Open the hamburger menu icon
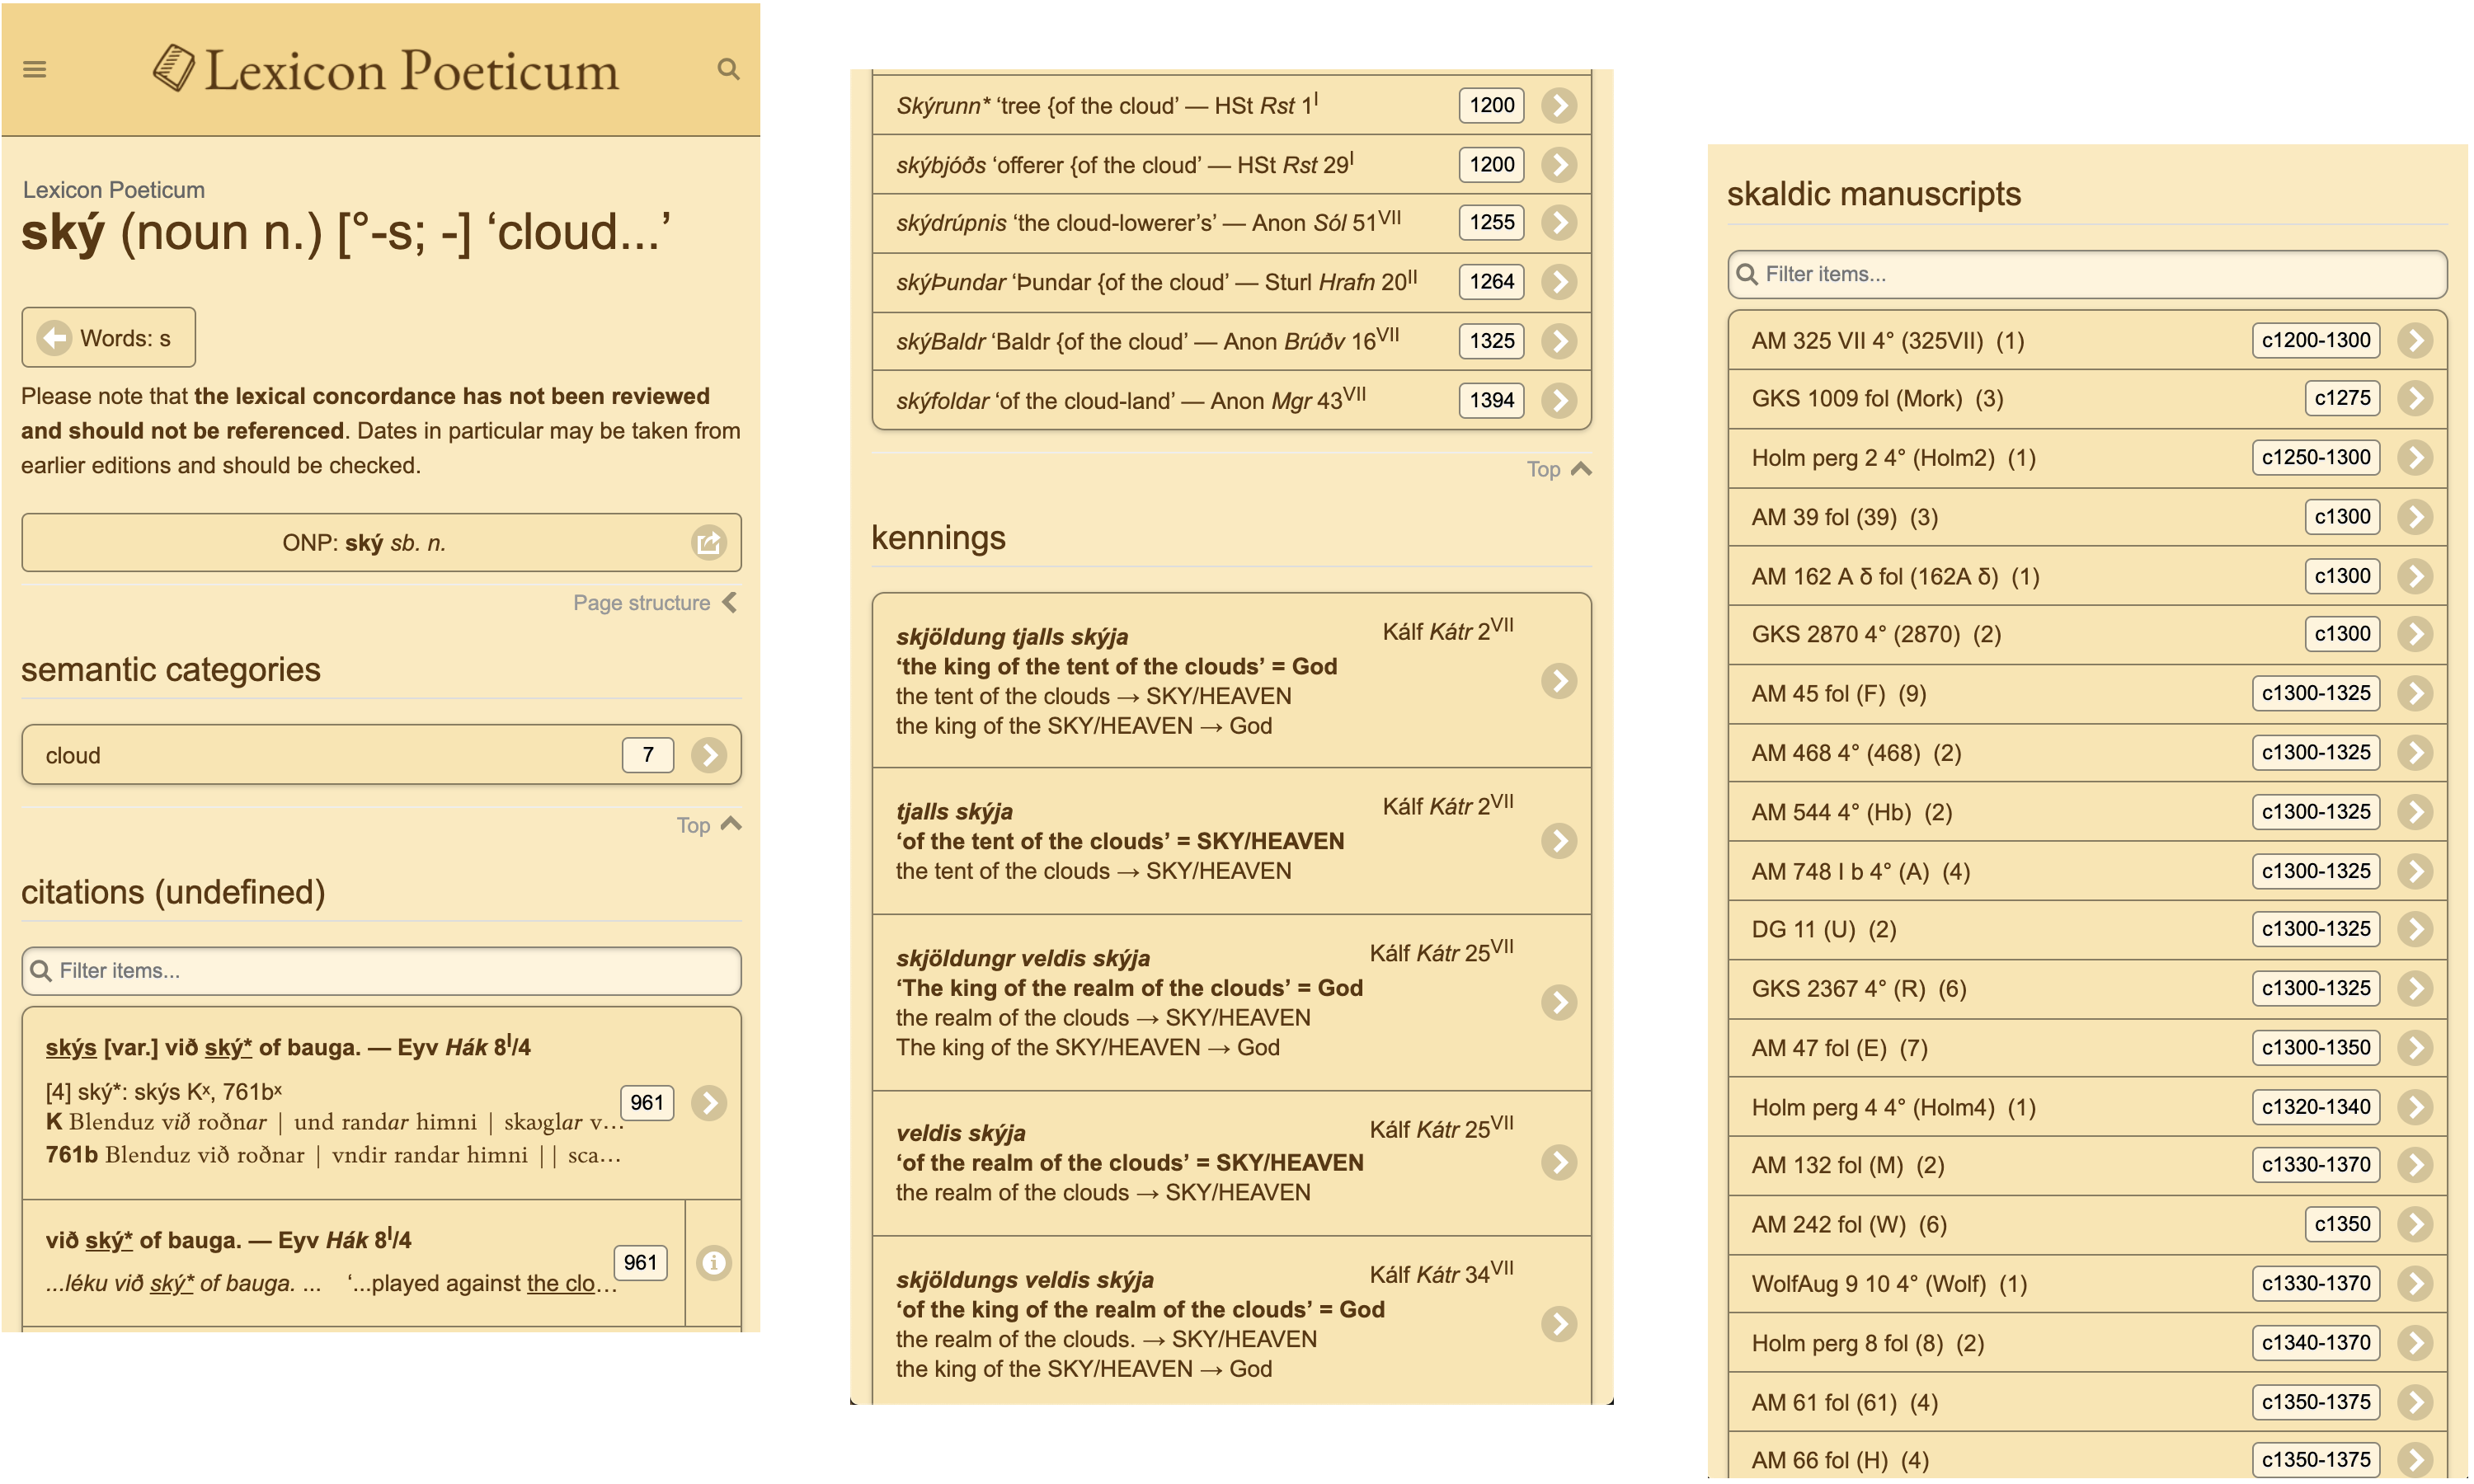The width and height of the screenshot is (2474, 1484). 35,69
